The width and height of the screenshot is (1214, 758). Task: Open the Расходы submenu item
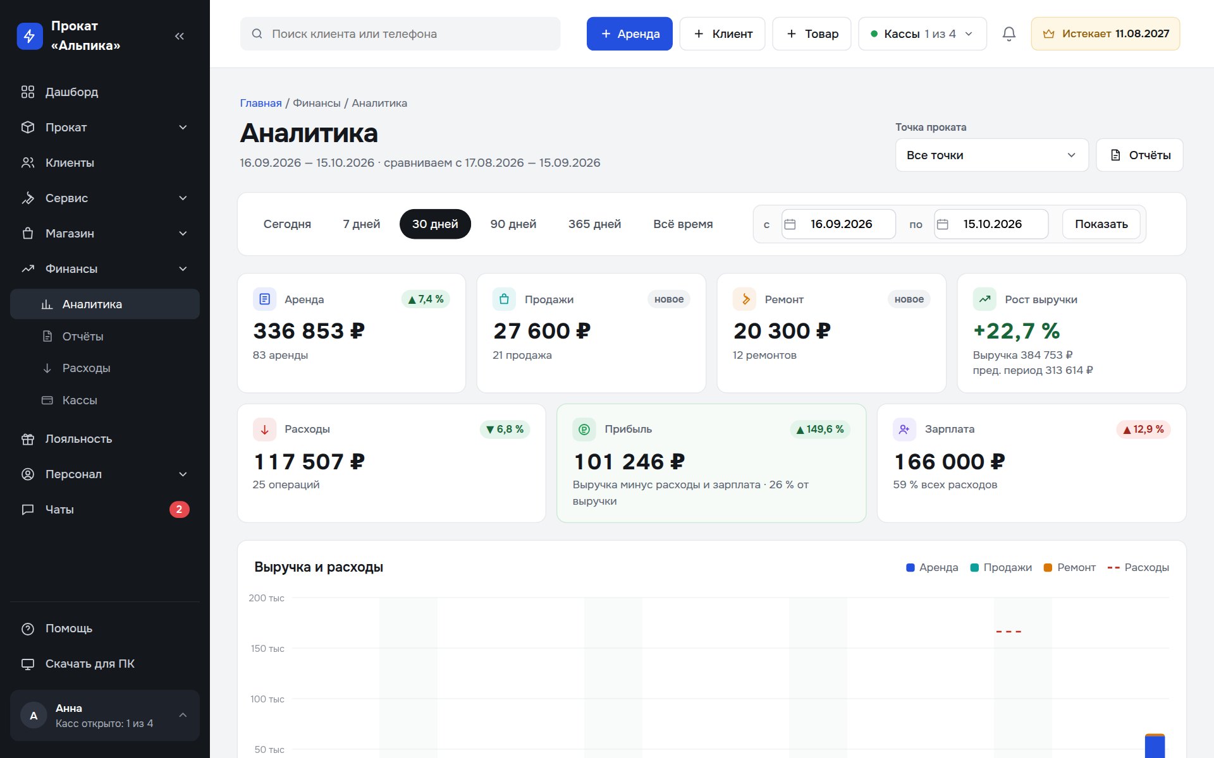click(x=105, y=368)
